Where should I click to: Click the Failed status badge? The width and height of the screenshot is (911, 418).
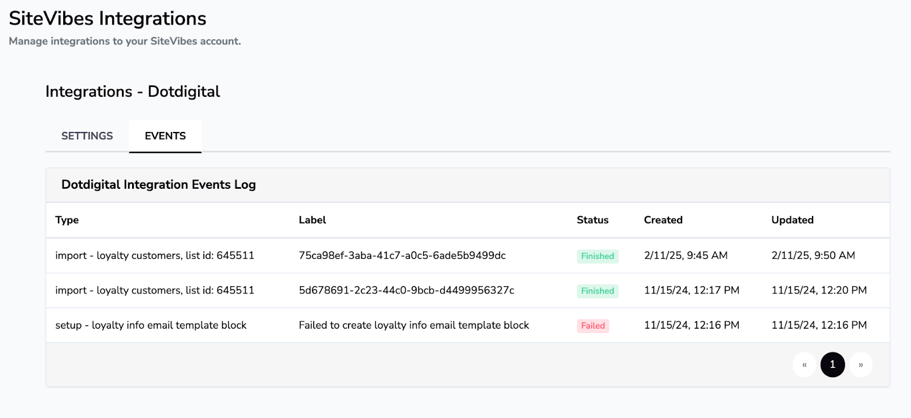(x=593, y=326)
